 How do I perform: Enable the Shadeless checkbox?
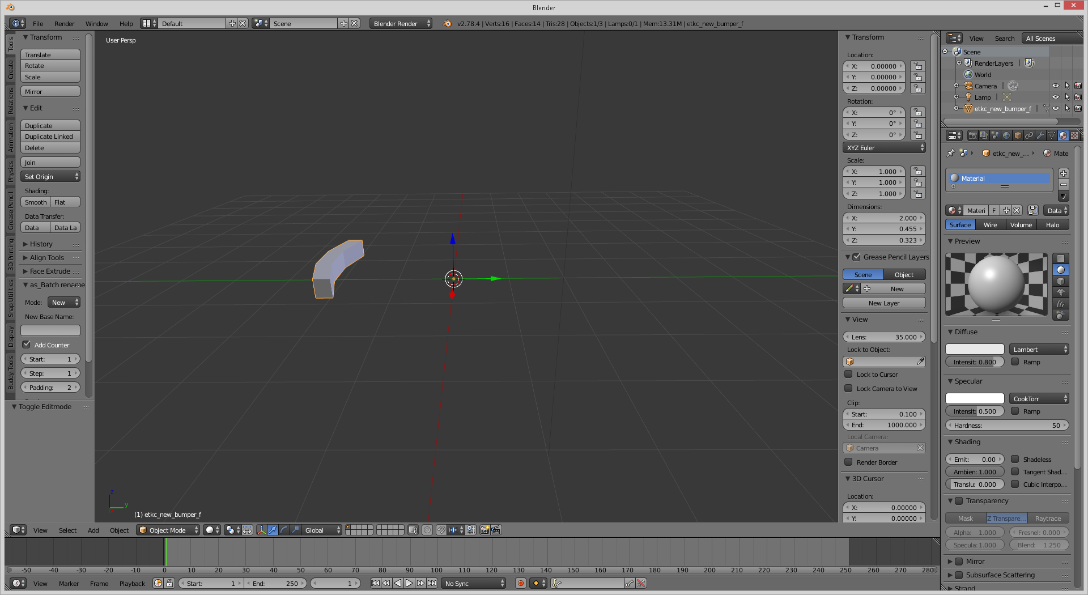coord(1015,459)
